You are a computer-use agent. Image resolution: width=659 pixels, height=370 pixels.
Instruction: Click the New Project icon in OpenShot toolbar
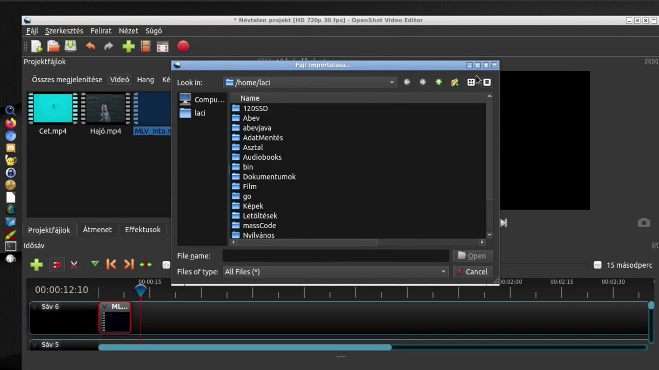(x=37, y=47)
